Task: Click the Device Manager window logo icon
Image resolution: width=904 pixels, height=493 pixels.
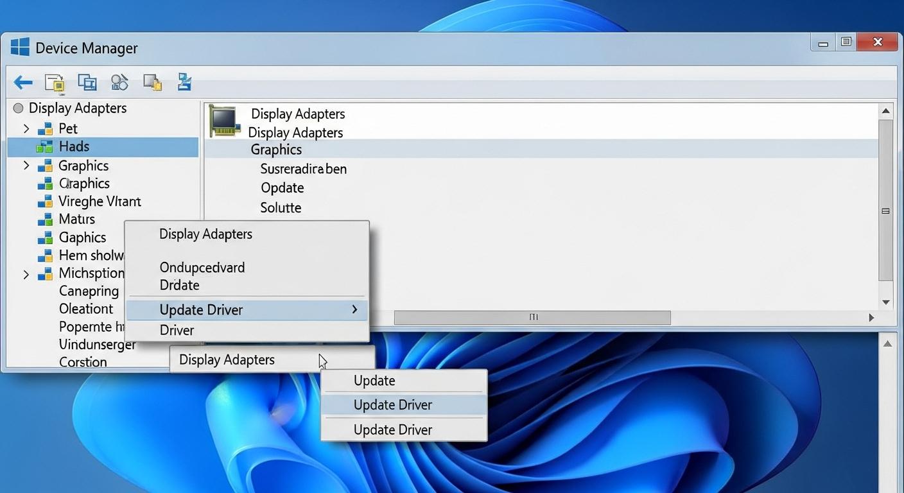Action: 19,47
